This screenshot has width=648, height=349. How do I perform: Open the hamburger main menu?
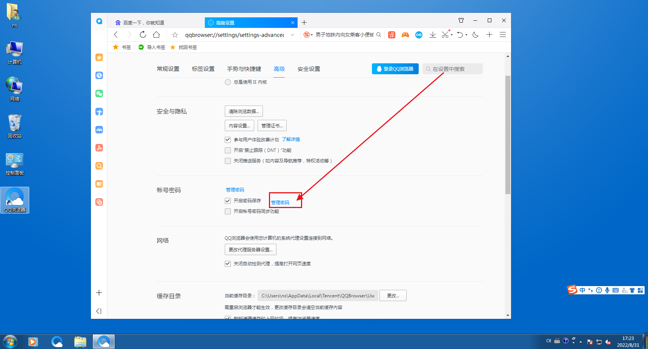click(x=503, y=35)
